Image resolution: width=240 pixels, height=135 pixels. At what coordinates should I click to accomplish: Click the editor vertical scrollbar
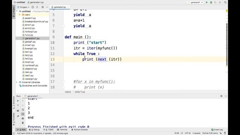pos(226,44)
